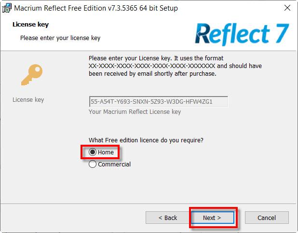Click the gold key icon
298x233 pixels.
click(x=32, y=74)
